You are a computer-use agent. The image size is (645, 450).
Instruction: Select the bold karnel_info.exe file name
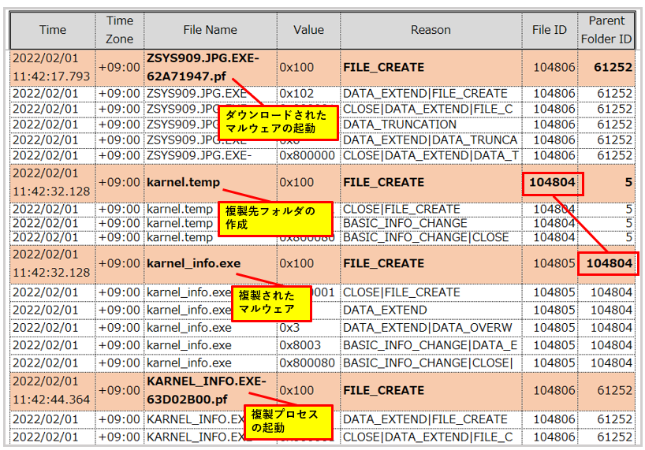coord(194,263)
